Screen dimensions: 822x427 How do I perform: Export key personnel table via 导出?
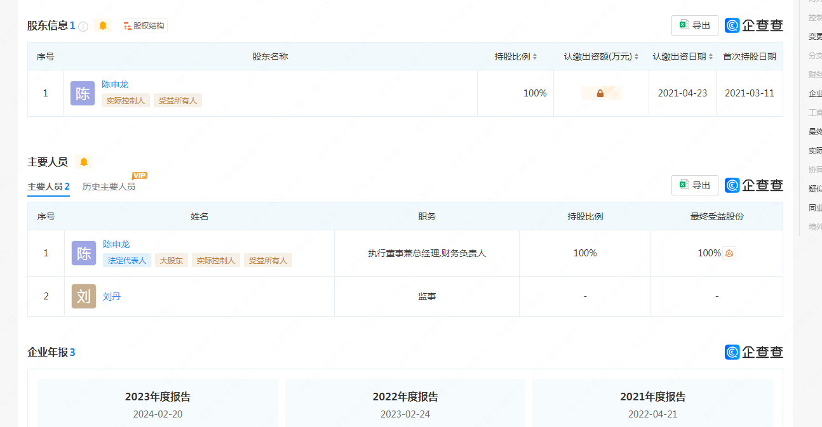695,185
